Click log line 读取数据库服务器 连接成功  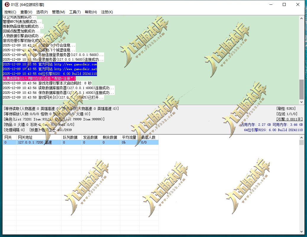(59, 88)
